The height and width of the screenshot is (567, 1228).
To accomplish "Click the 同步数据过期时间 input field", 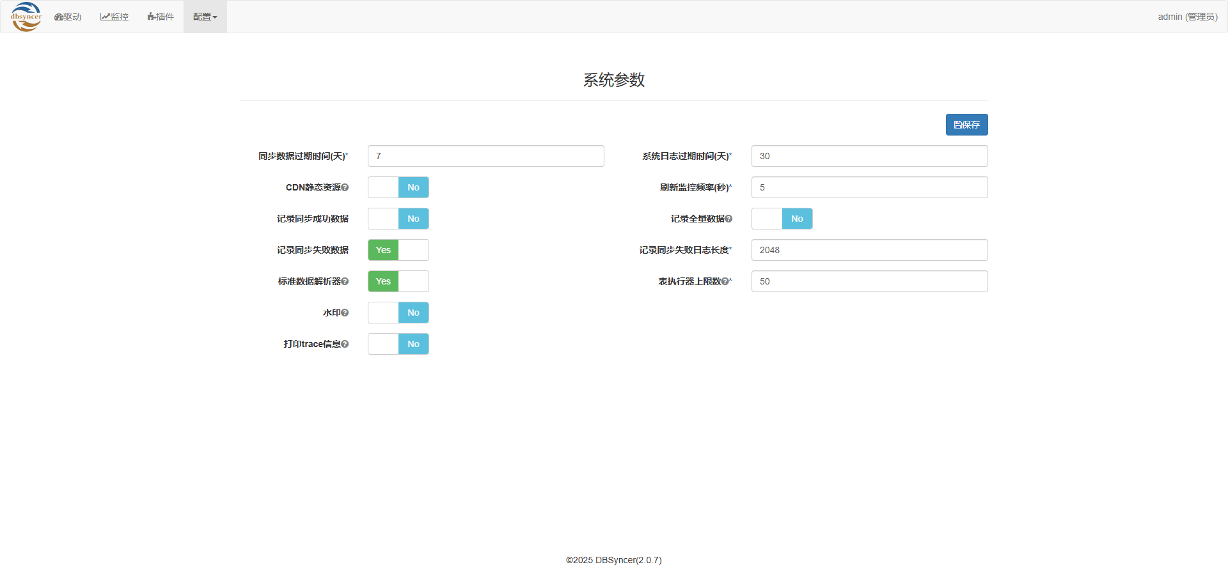I will point(485,156).
